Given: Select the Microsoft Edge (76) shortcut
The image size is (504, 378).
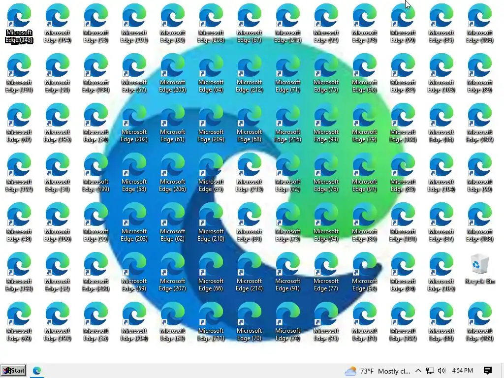Looking at the screenshot, I should (x=326, y=173).
